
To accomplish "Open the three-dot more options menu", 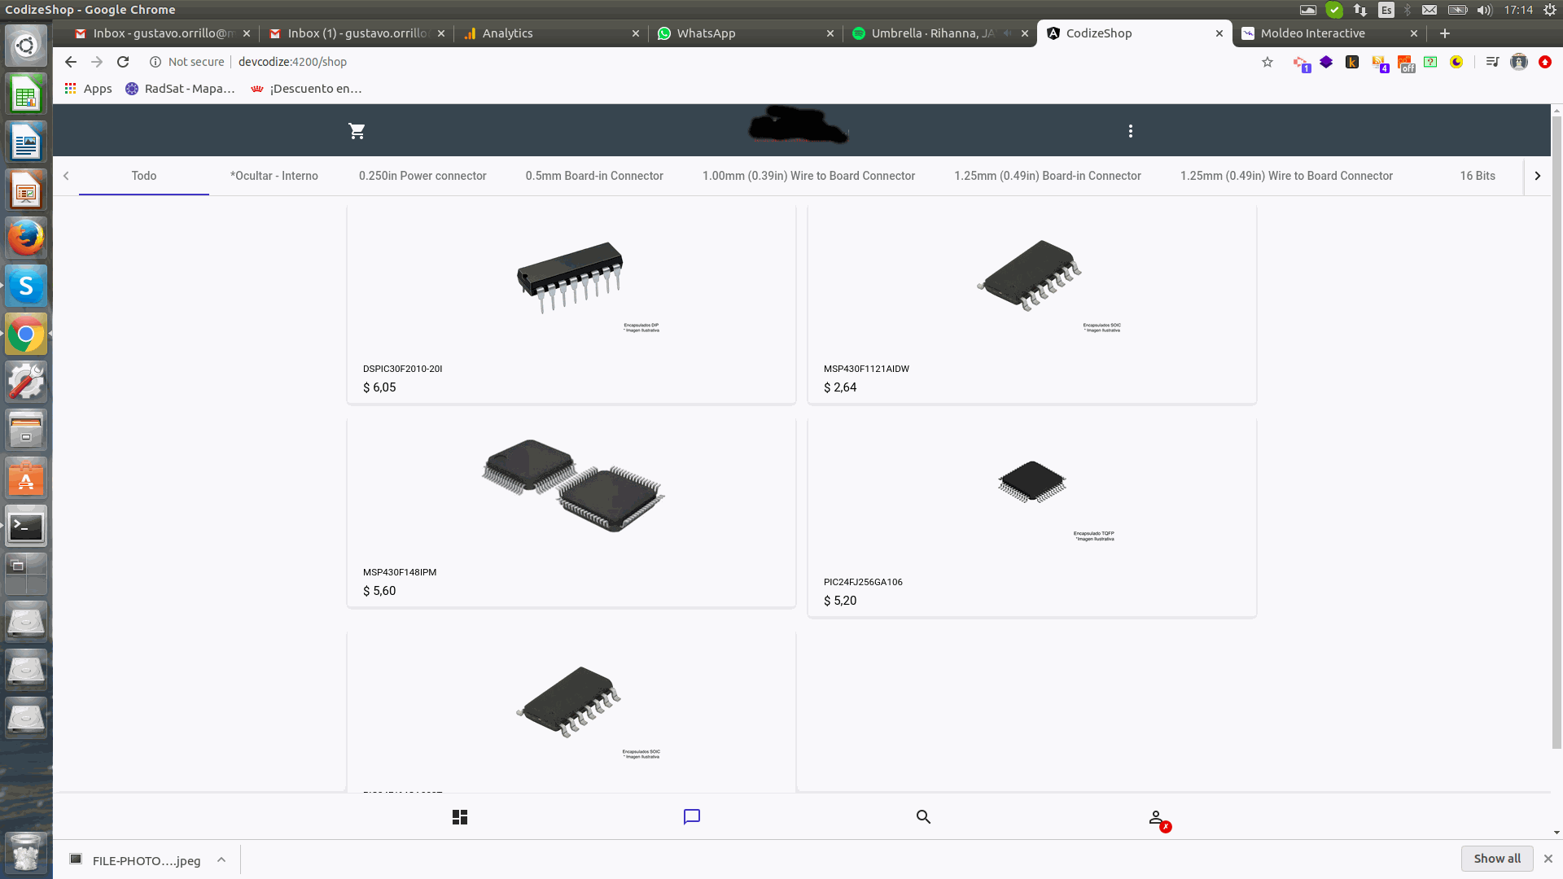I will [1131, 131].
